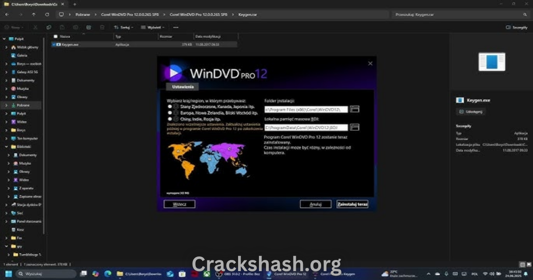The image size is (533, 280).
Task: Select the Stany Zjednoczone, Kanada, Japonia region
Action: pos(170,107)
